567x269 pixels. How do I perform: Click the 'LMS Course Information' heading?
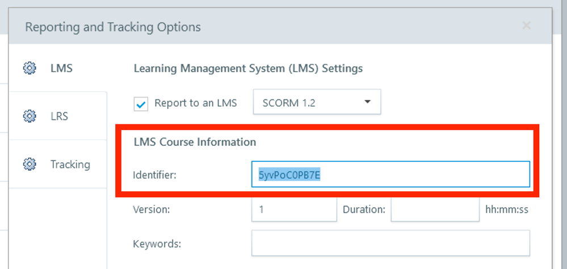point(195,142)
